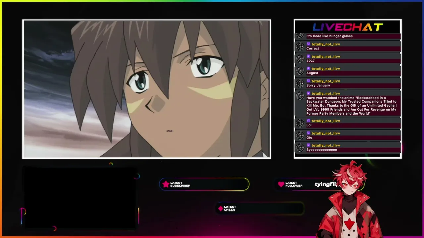Click the purple badge above the "Correct" message
Image resolution: width=424 pixels, height=238 pixels.
point(308,44)
